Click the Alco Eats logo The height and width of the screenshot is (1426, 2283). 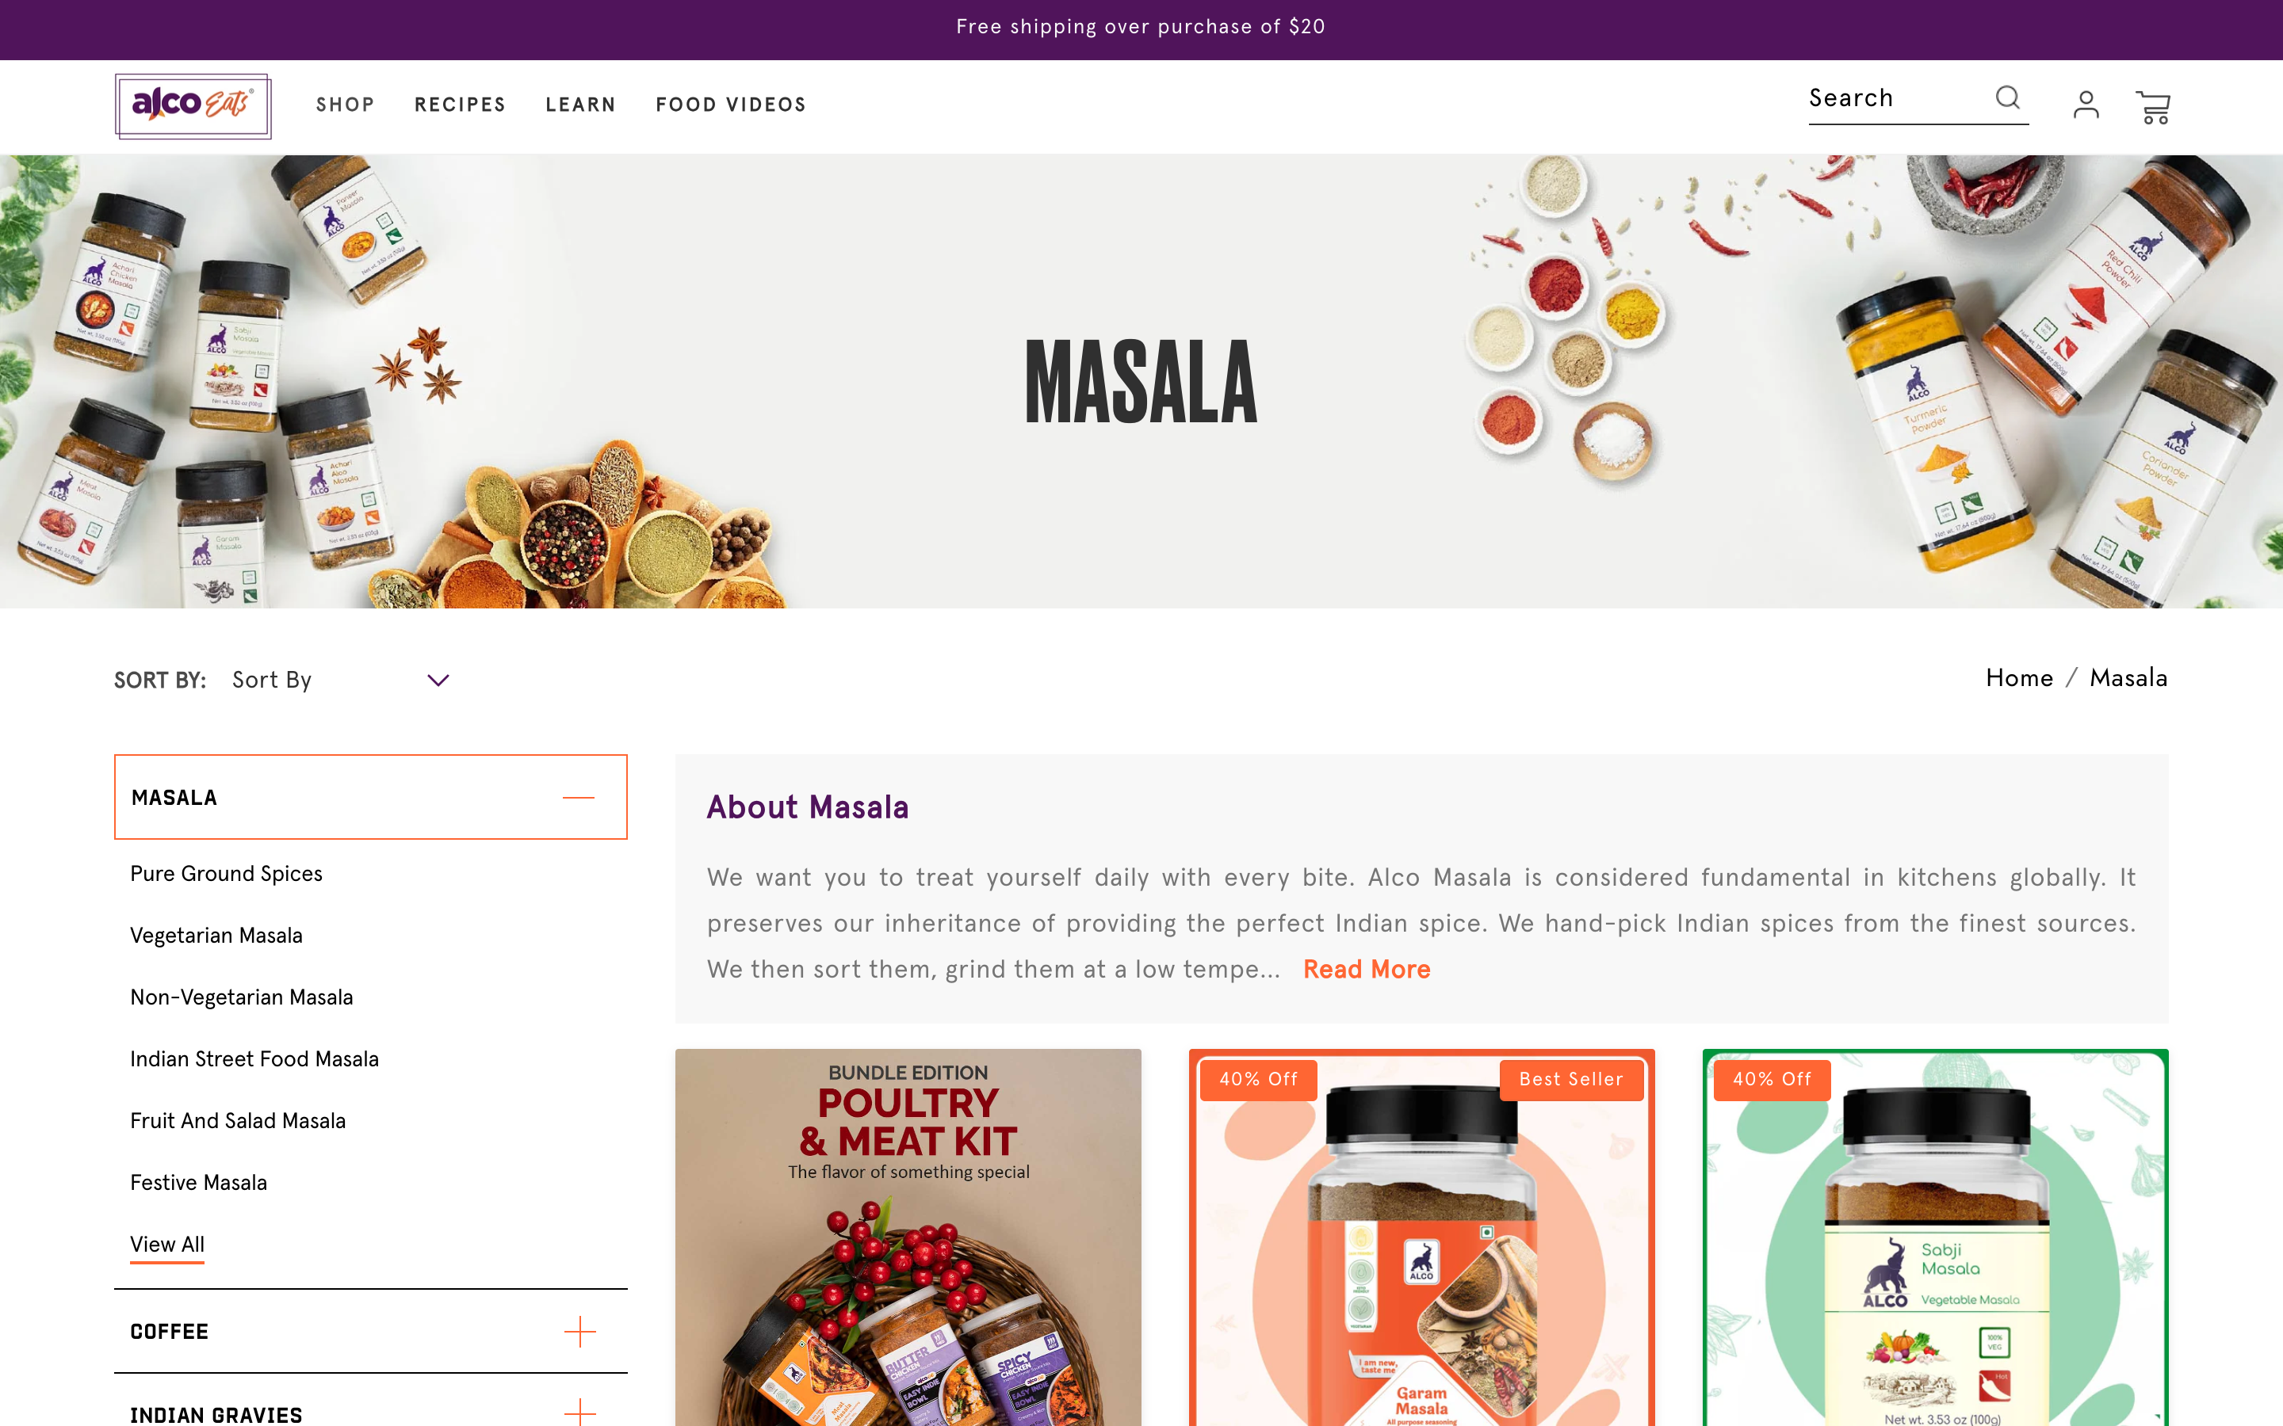click(x=193, y=105)
